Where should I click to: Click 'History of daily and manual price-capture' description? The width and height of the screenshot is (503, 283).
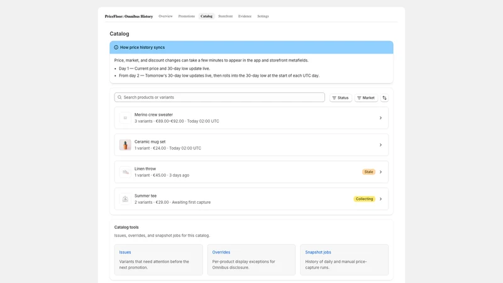pos(336,264)
